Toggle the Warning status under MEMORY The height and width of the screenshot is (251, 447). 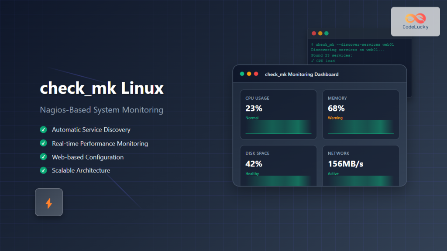coord(335,118)
